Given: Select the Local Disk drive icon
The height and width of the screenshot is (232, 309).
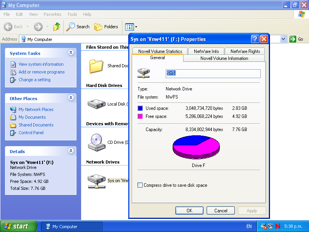Looking at the screenshot, I should pyautogui.click(x=96, y=104).
